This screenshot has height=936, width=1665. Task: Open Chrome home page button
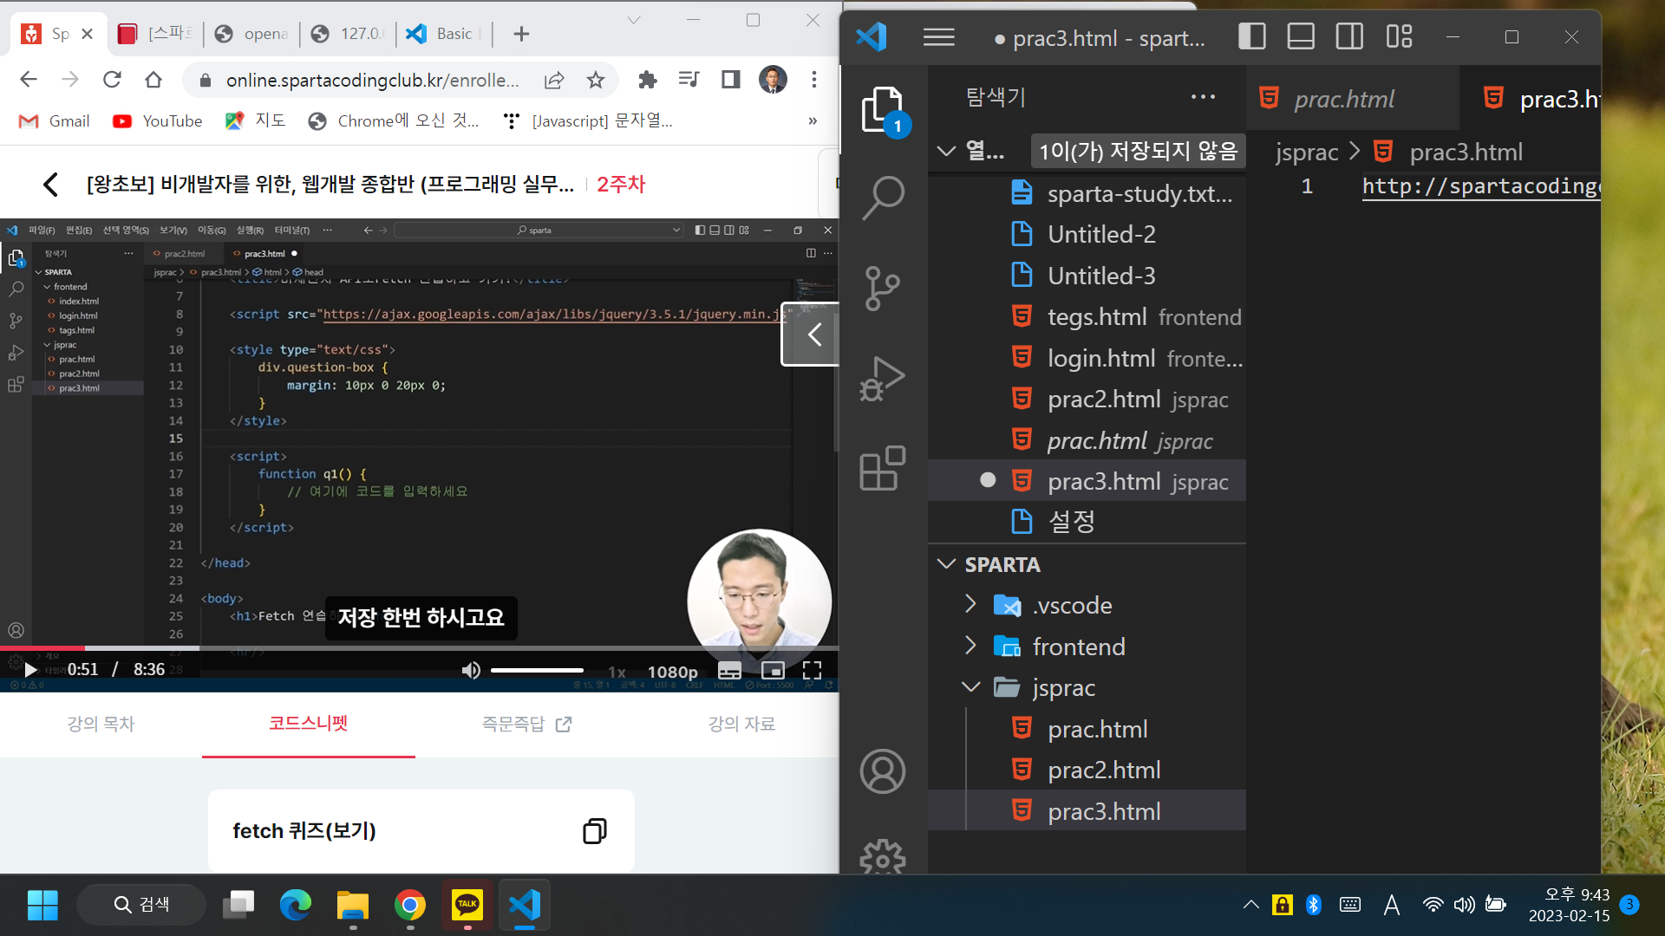pyautogui.click(x=153, y=80)
